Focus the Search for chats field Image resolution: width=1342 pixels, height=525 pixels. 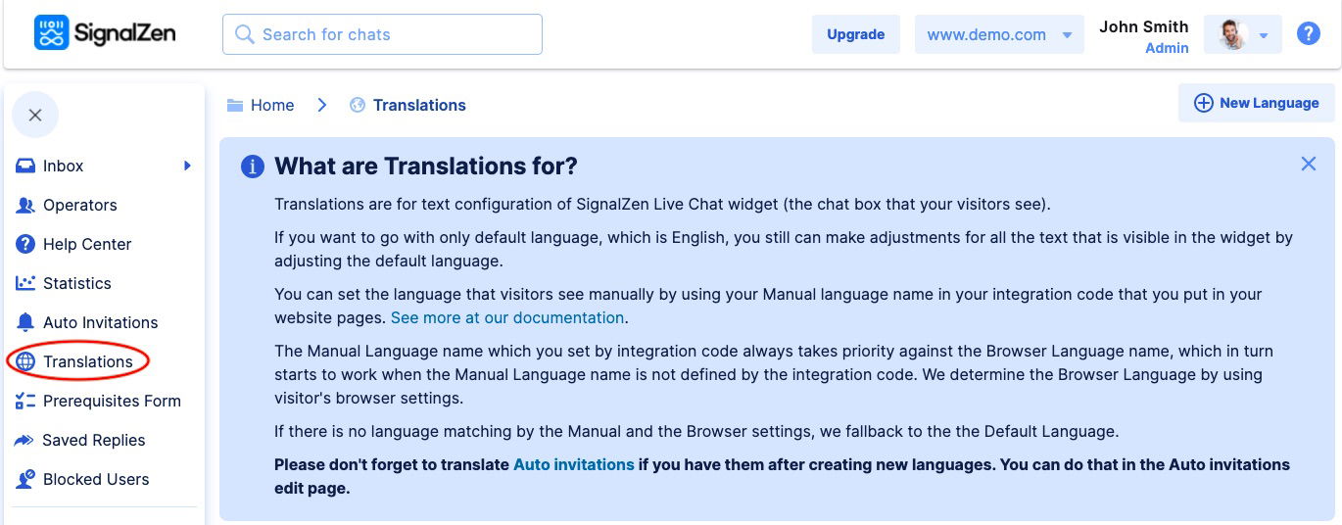(382, 34)
